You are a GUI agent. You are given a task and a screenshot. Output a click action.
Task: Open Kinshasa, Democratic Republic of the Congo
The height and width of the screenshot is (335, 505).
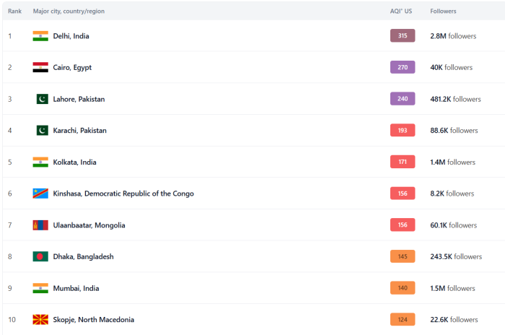click(x=123, y=193)
